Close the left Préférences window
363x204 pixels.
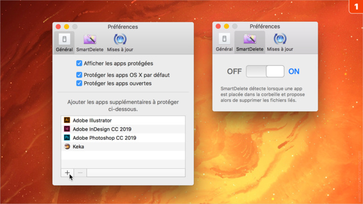[x=58, y=27]
